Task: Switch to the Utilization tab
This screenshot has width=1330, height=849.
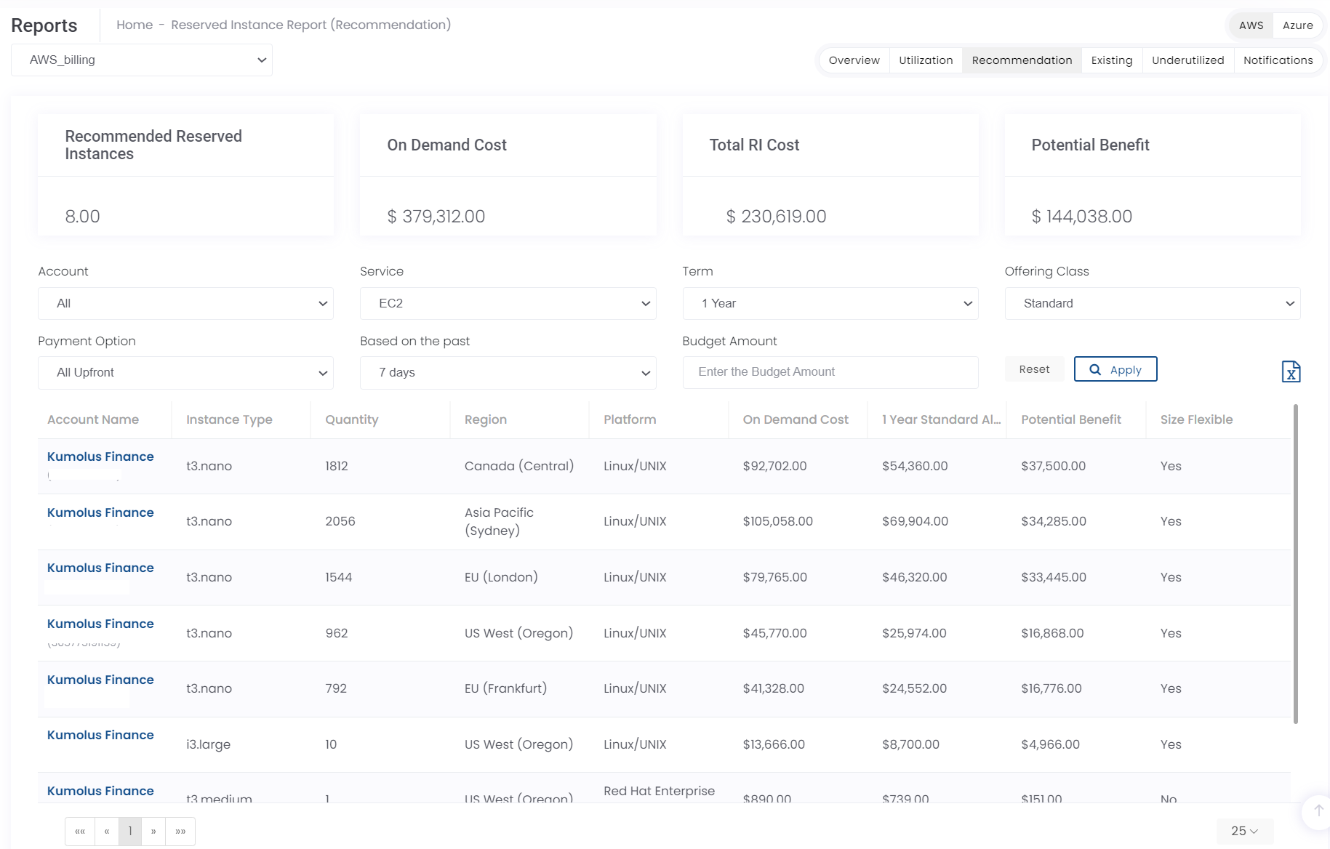Action: (925, 60)
